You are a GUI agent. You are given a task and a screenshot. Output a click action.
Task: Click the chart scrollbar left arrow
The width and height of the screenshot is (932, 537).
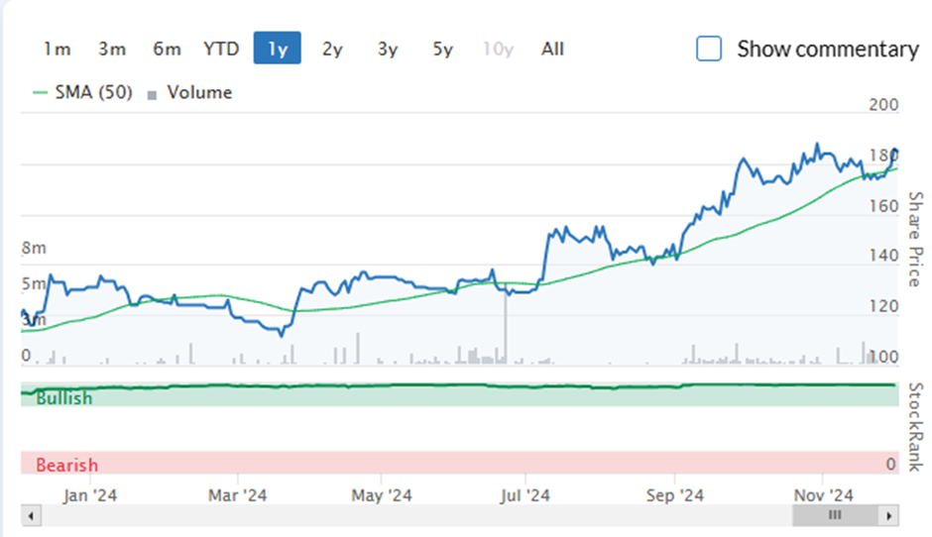click(x=31, y=515)
